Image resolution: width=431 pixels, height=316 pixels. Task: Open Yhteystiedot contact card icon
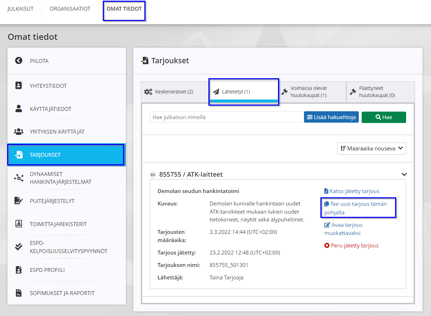tap(18, 86)
